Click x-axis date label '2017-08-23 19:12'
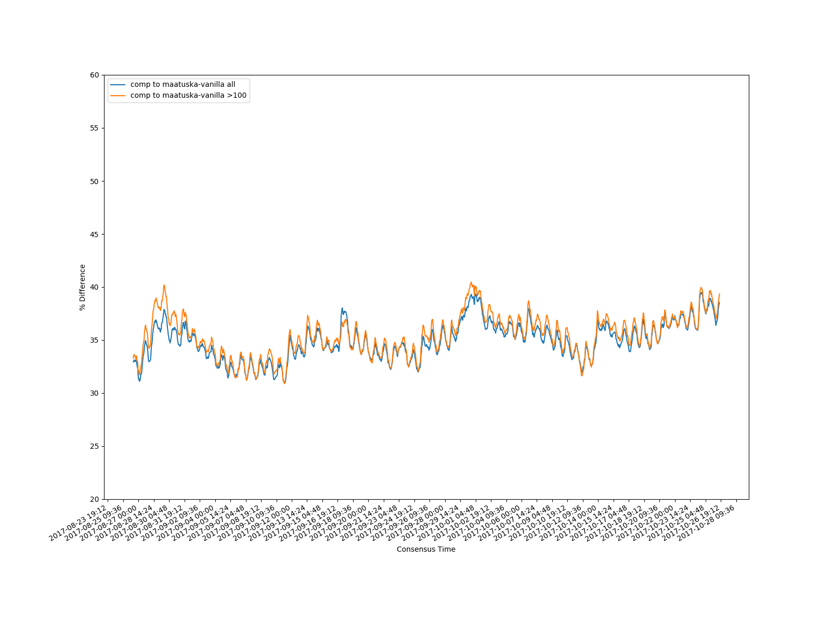Viewport: 832px width, 624px height. [x=79, y=522]
